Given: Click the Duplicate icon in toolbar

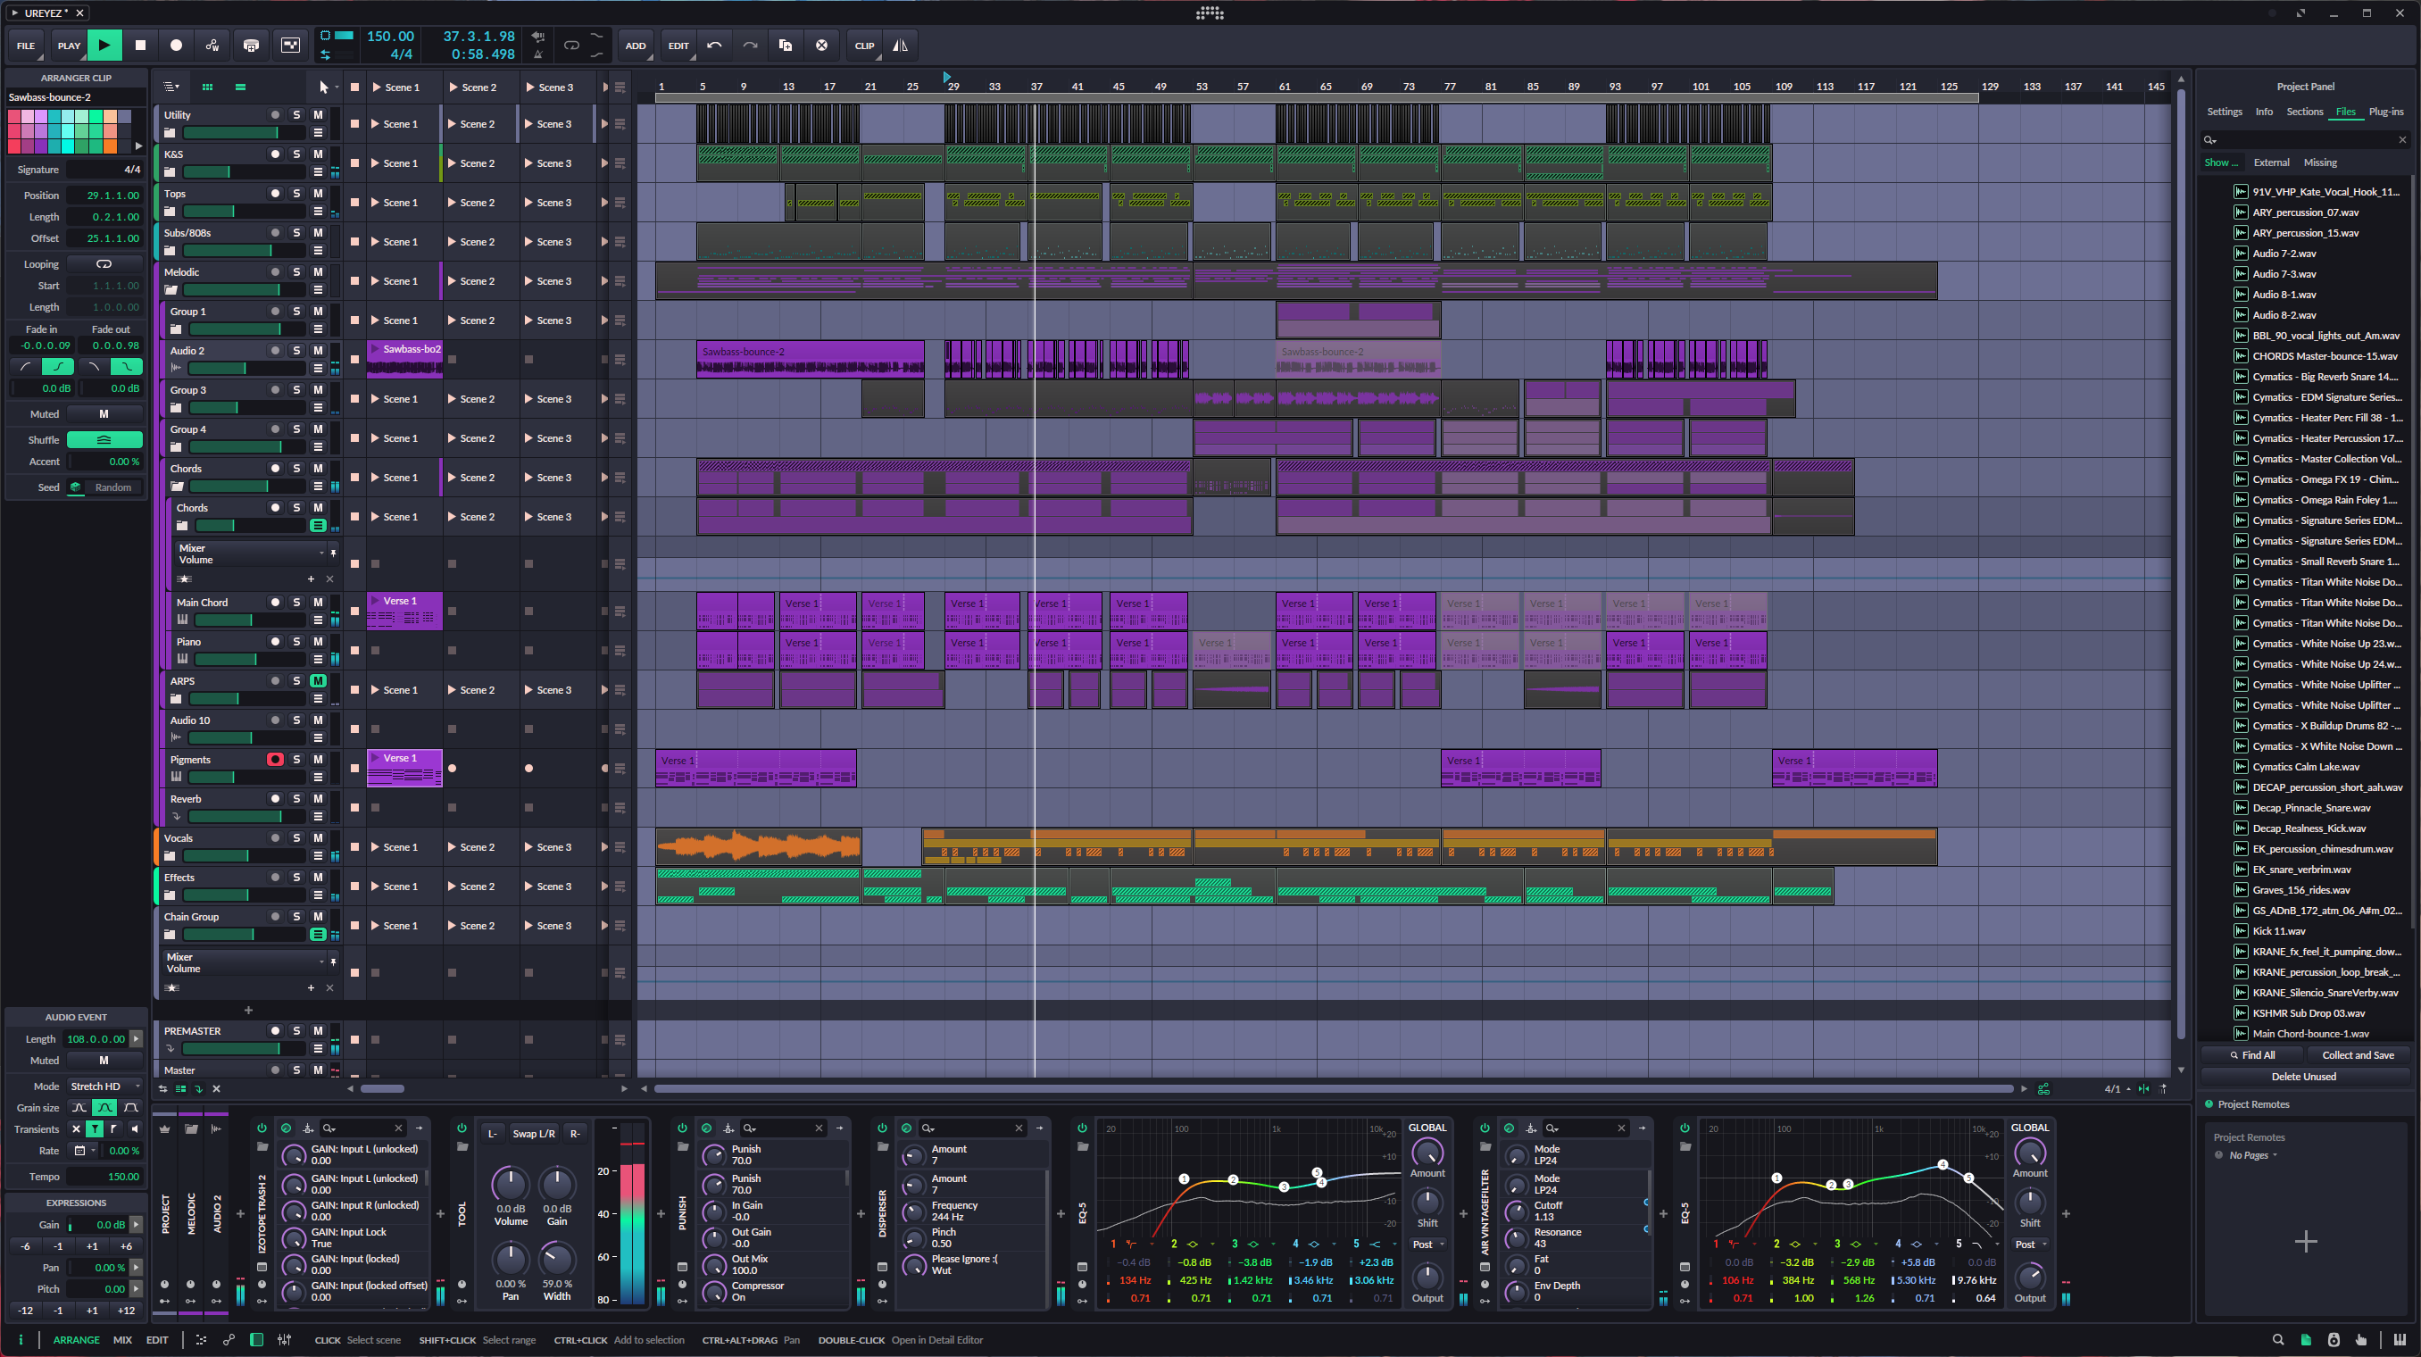Looking at the screenshot, I should click(x=786, y=46).
